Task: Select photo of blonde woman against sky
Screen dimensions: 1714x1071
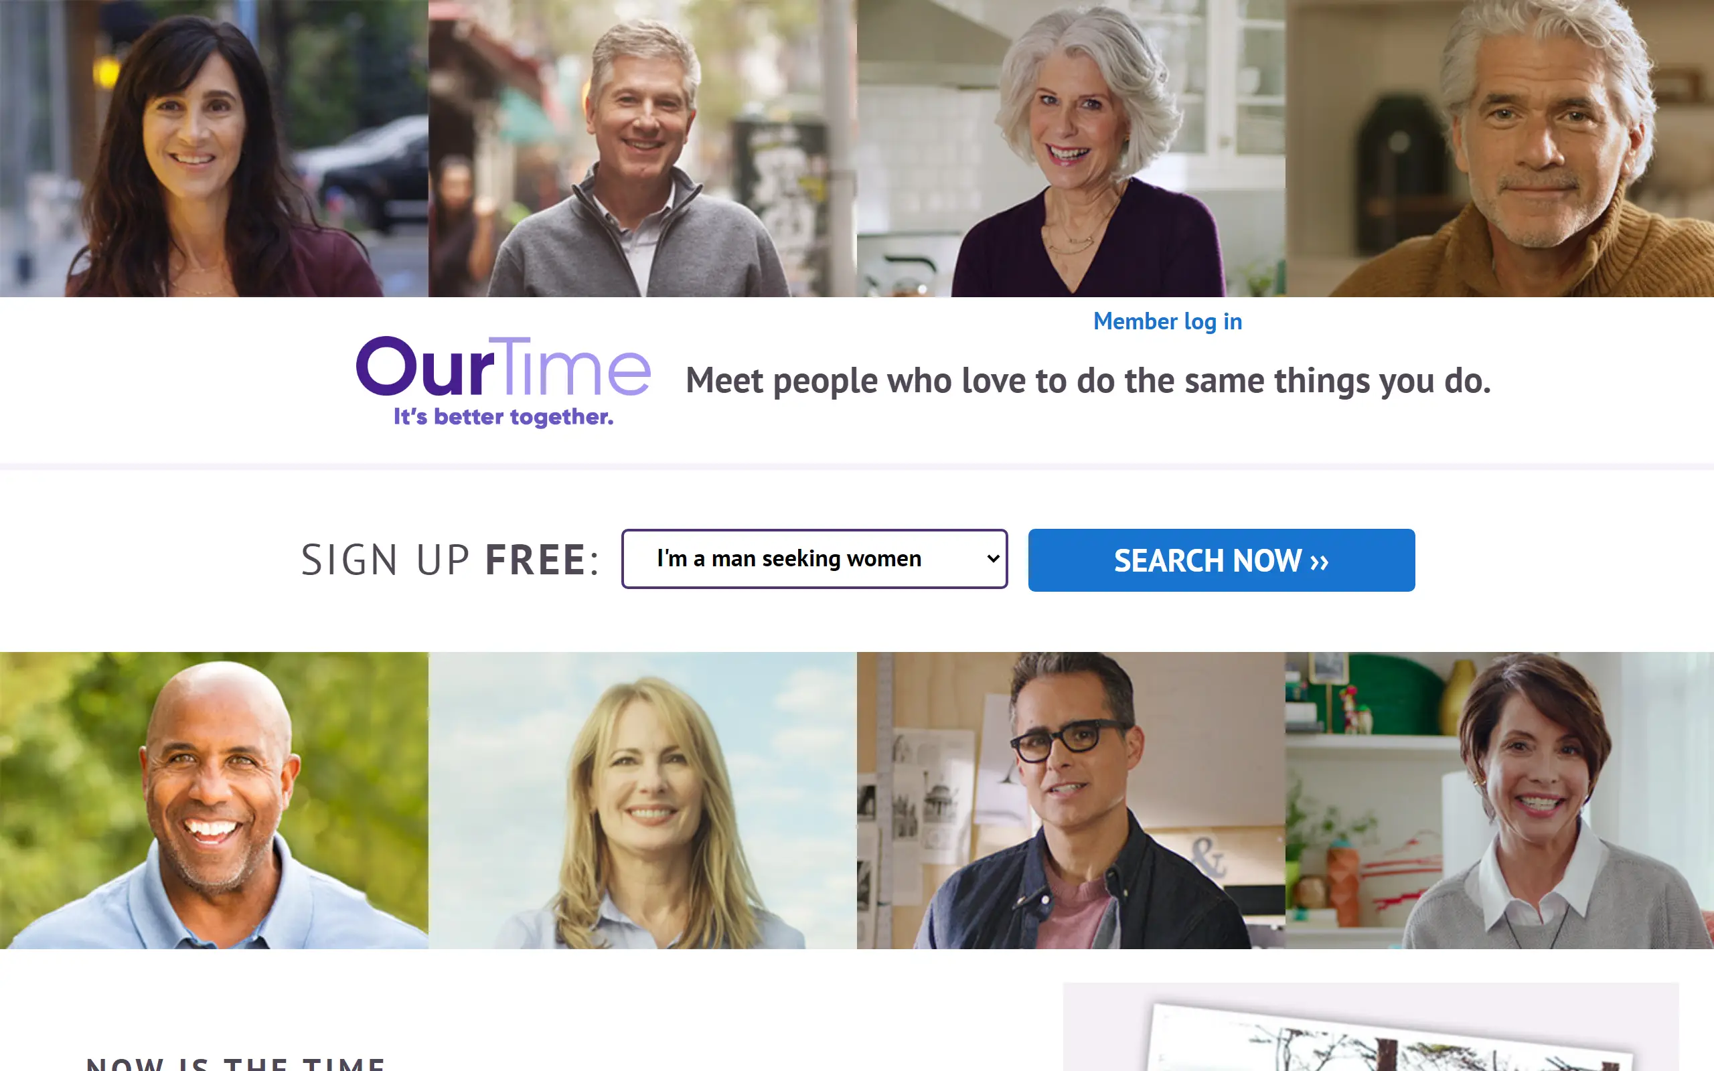Action: tap(642, 801)
